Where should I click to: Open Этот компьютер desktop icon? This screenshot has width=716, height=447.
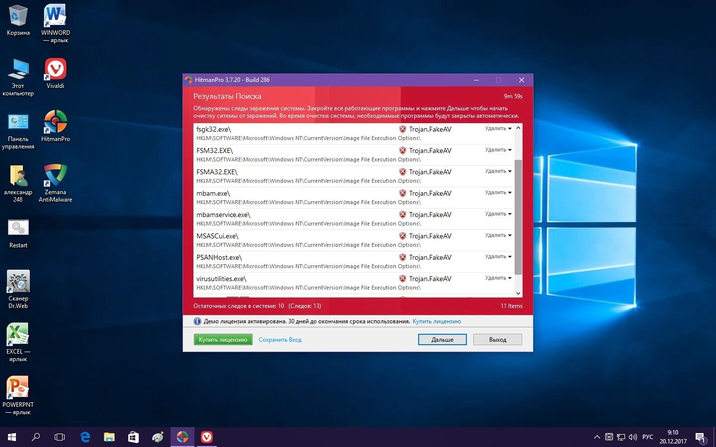point(18,77)
